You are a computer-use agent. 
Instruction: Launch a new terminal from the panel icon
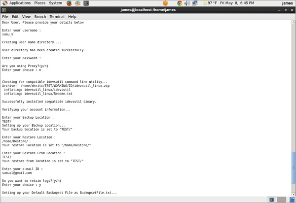(x=86, y=3)
